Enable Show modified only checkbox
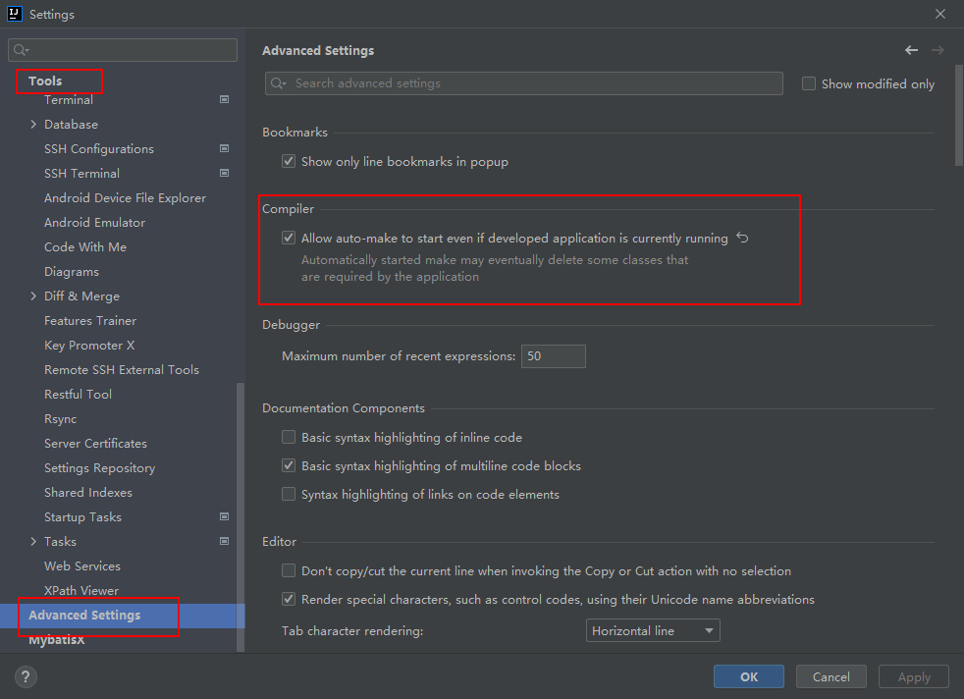 809,83
